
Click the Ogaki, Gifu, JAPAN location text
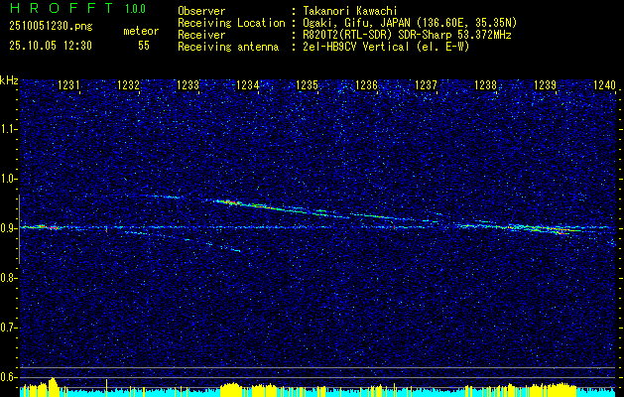(x=410, y=23)
